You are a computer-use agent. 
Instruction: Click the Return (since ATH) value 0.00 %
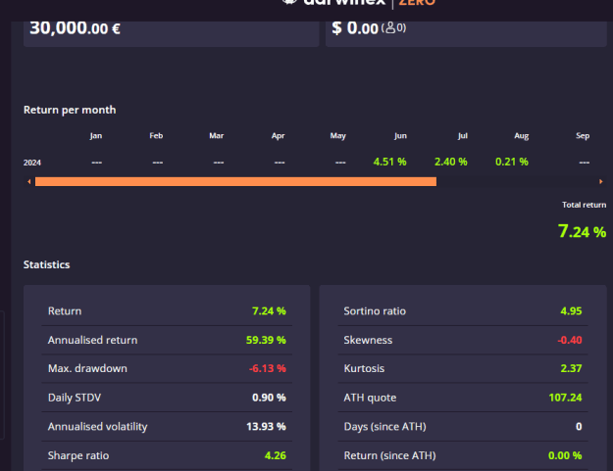[x=565, y=455]
